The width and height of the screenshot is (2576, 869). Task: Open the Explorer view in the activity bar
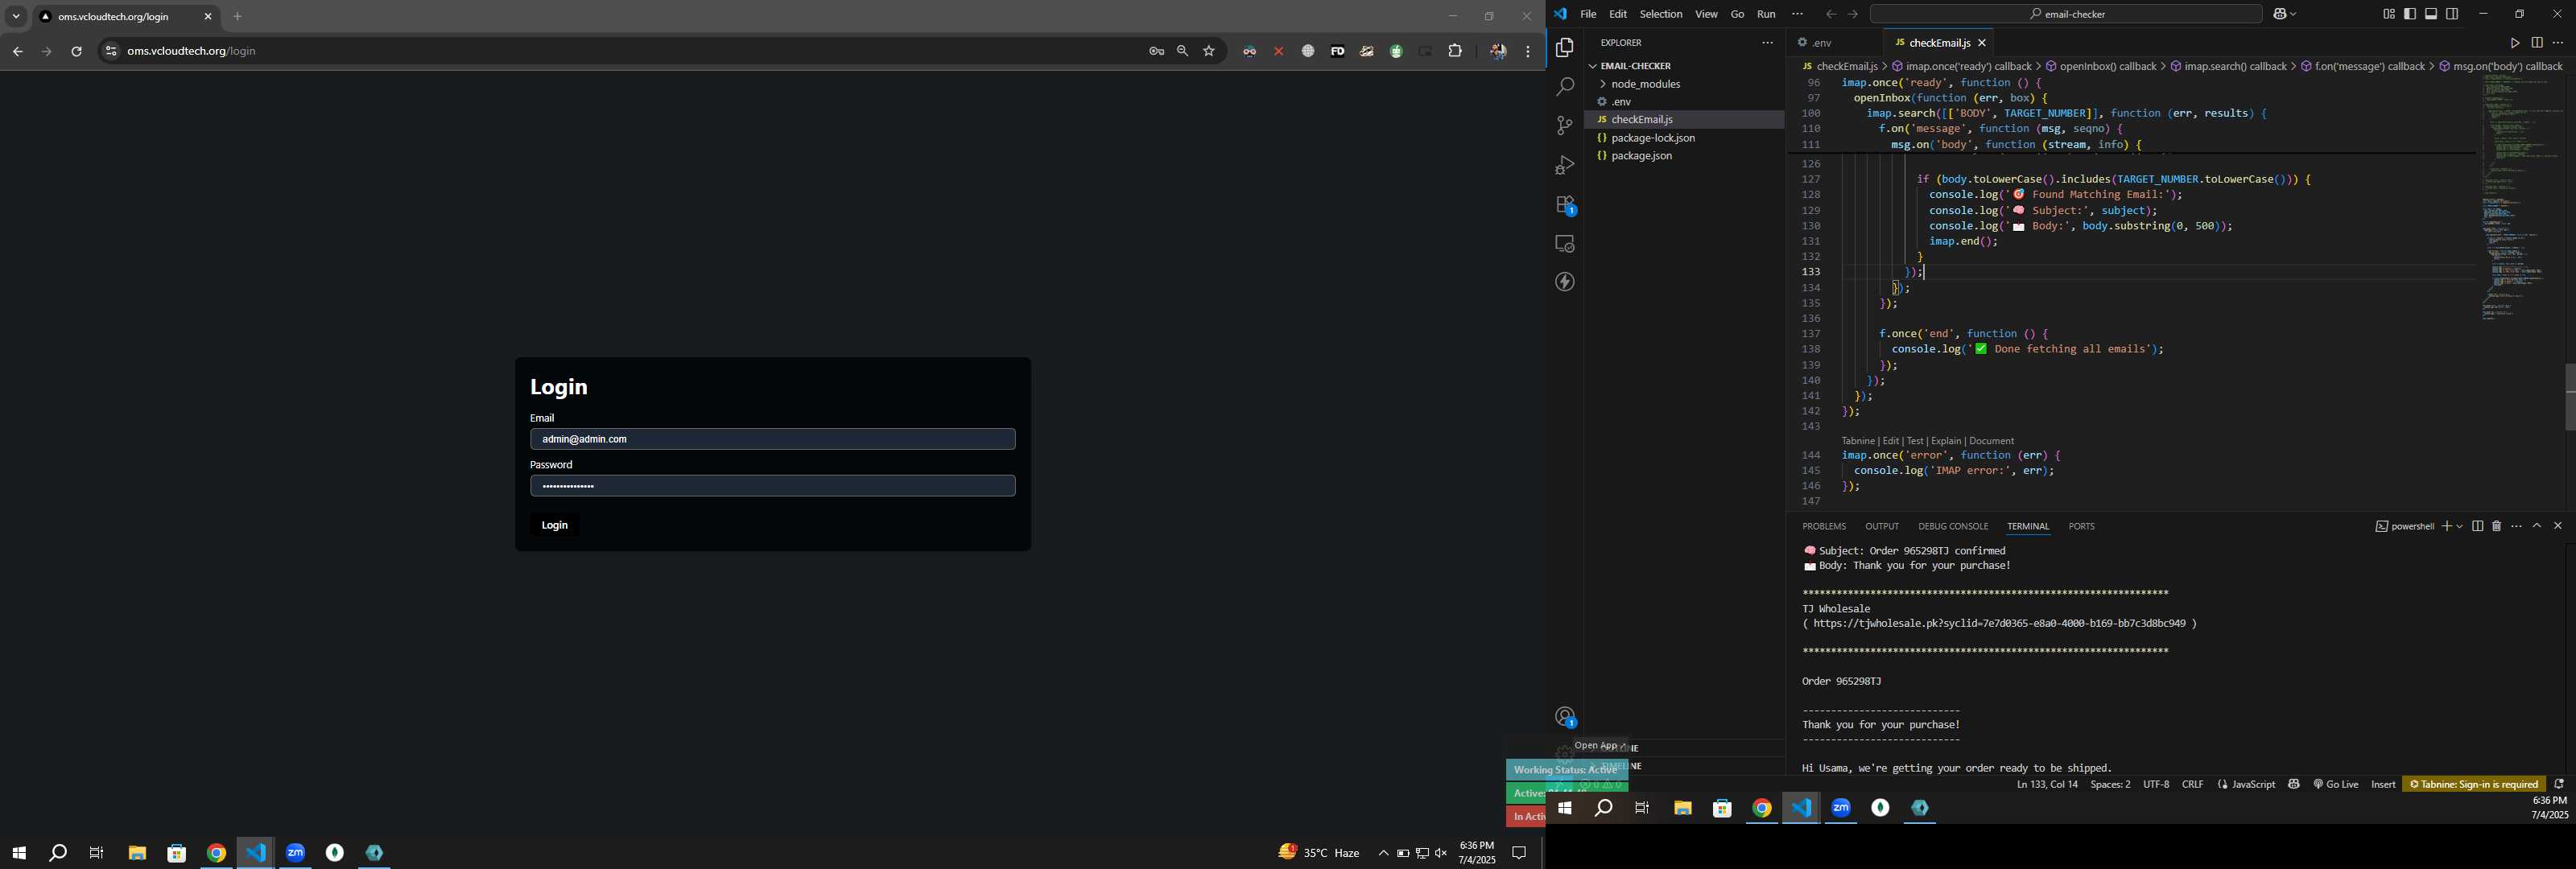1565,48
